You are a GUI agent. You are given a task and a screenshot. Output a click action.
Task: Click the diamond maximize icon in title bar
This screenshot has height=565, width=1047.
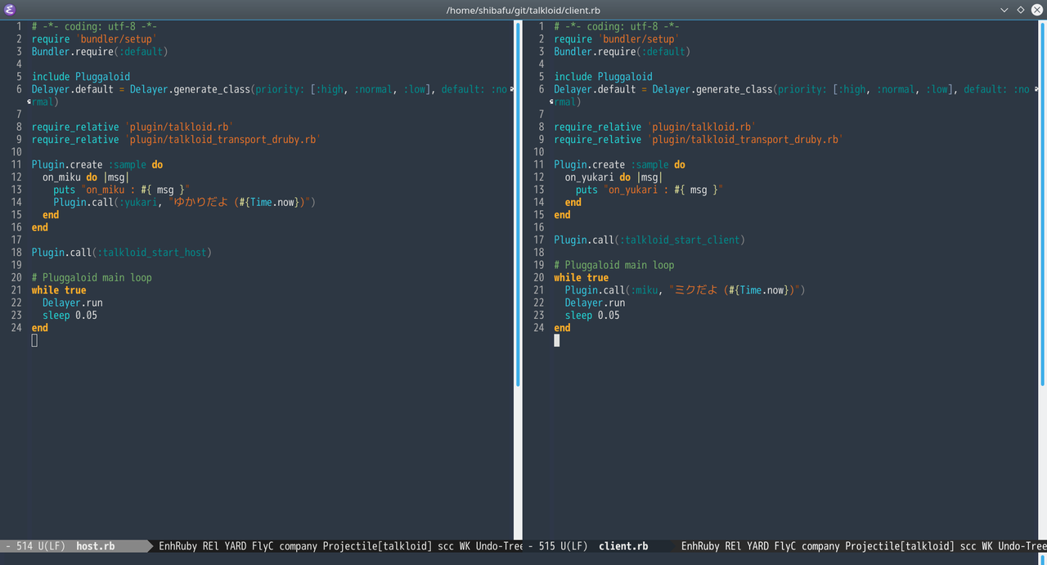click(x=1021, y=9)
